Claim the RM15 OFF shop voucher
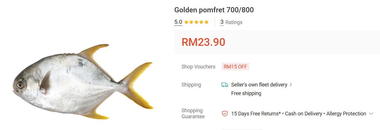Viewport: 380px width, 130px height. (x=235, y=67)
